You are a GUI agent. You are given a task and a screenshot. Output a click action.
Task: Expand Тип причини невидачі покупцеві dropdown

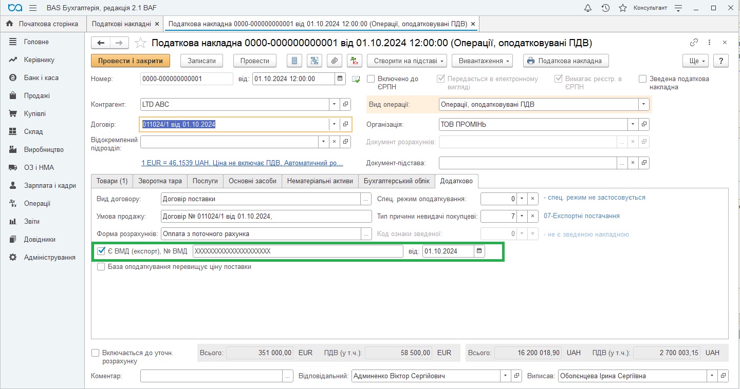[522, 217]
